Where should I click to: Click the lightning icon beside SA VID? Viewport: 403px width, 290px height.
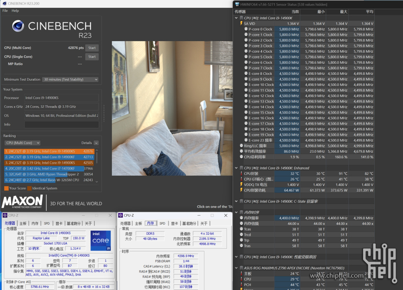pos(241,23)
